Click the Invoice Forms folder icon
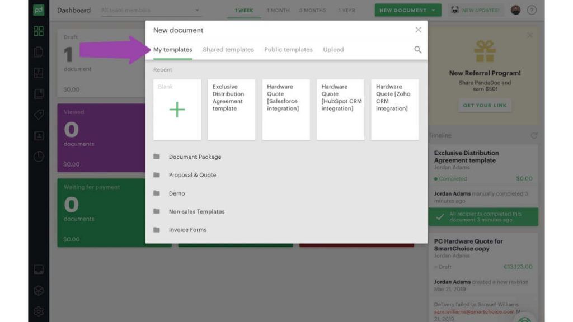The width and height of the screenshot is (573, 322). click(x=157, y=230)
